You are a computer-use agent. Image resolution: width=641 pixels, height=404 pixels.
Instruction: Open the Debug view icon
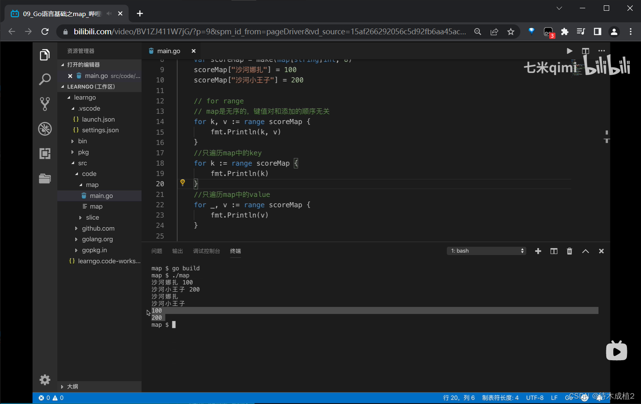tap(45, 129)
